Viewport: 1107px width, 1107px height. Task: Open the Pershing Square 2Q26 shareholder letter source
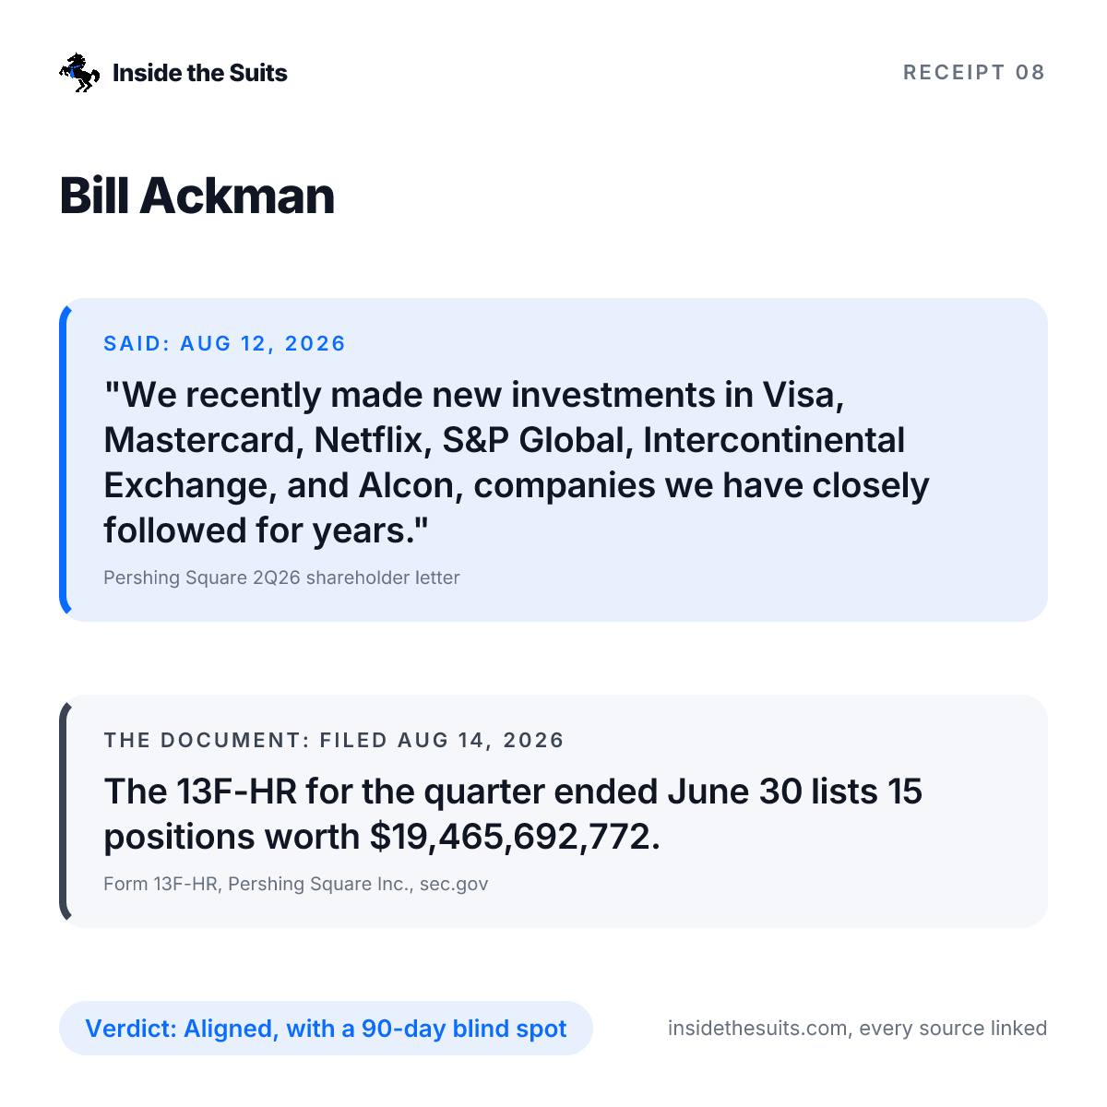[x=281, y=577]
